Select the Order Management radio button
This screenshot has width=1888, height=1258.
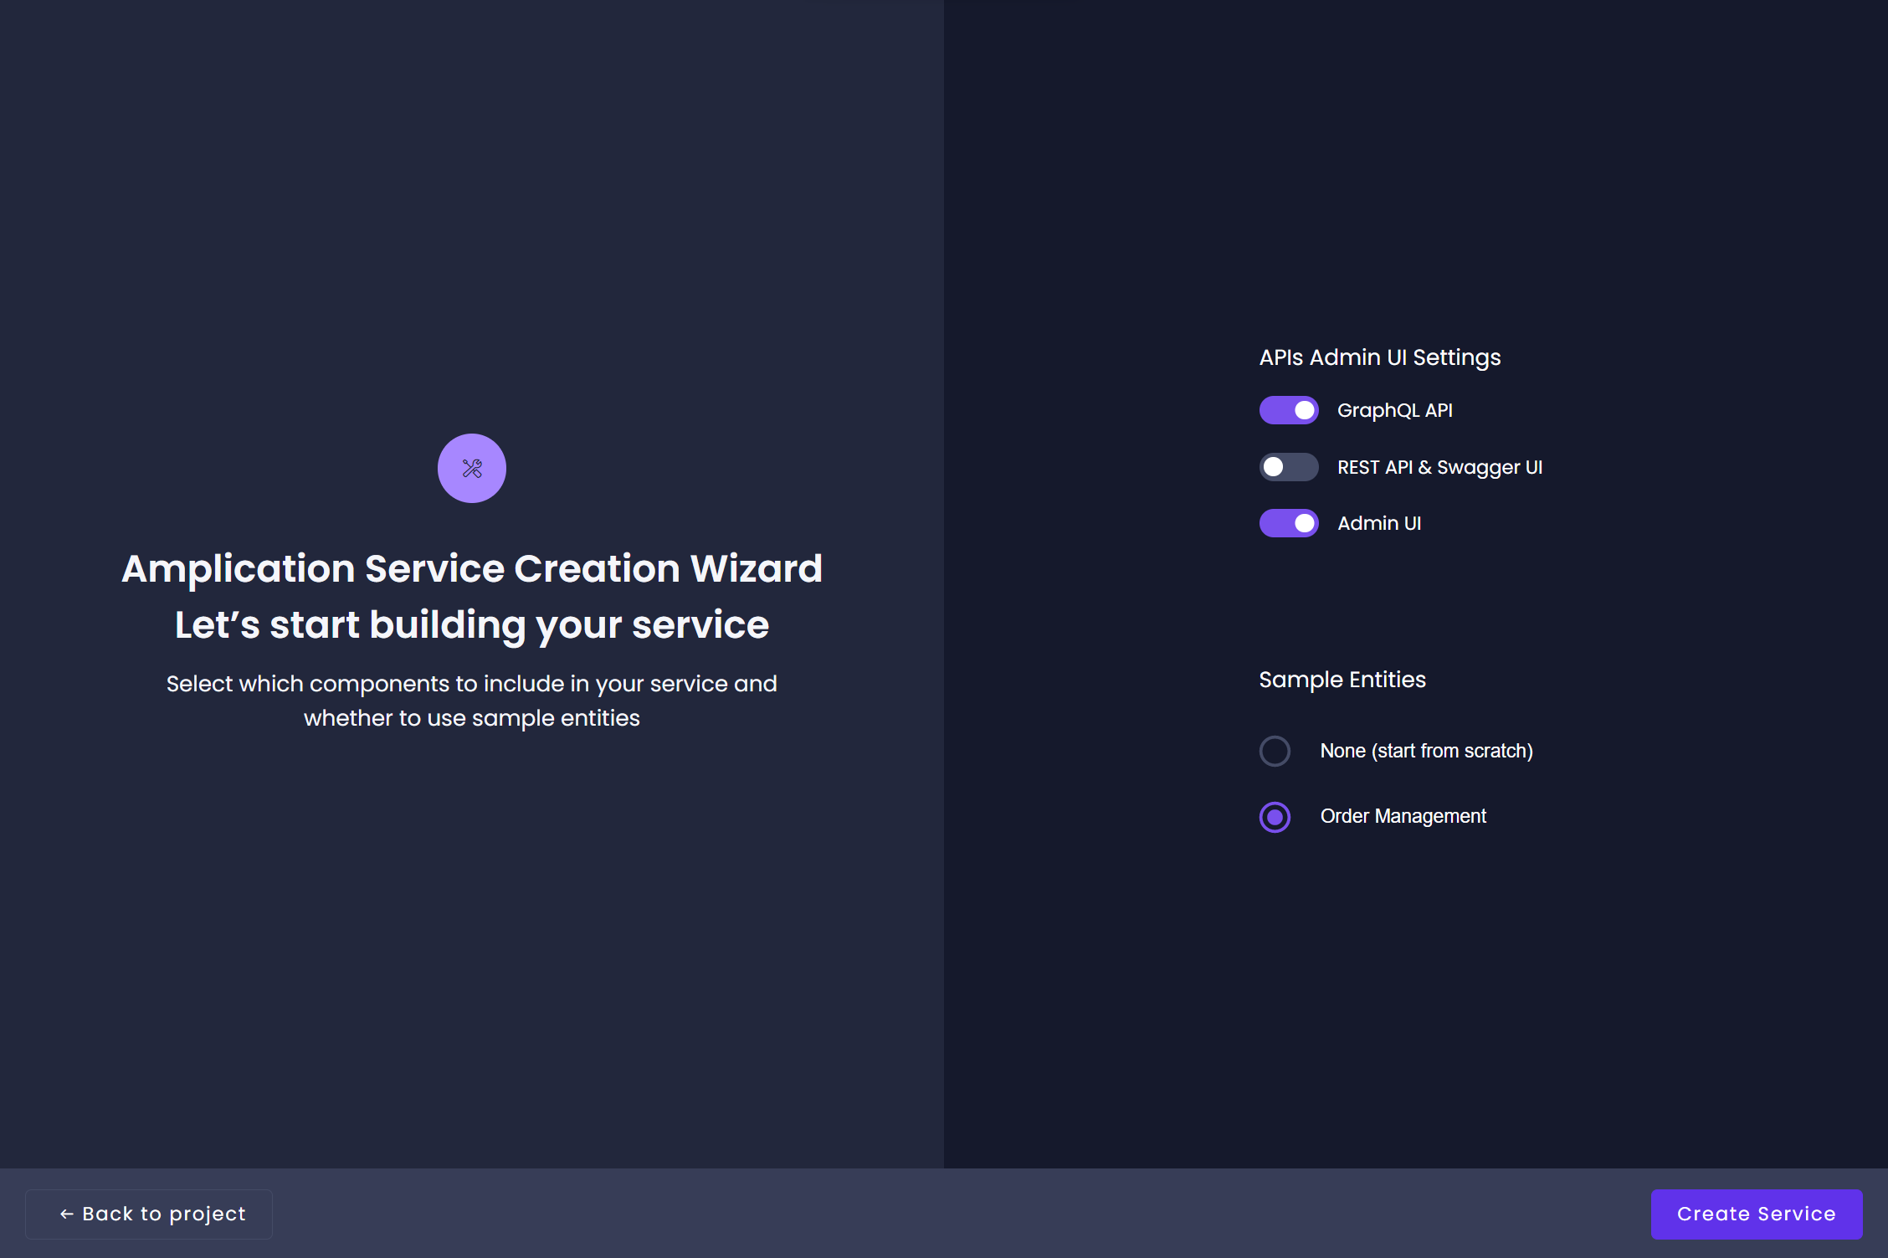tap(1275, 817)
